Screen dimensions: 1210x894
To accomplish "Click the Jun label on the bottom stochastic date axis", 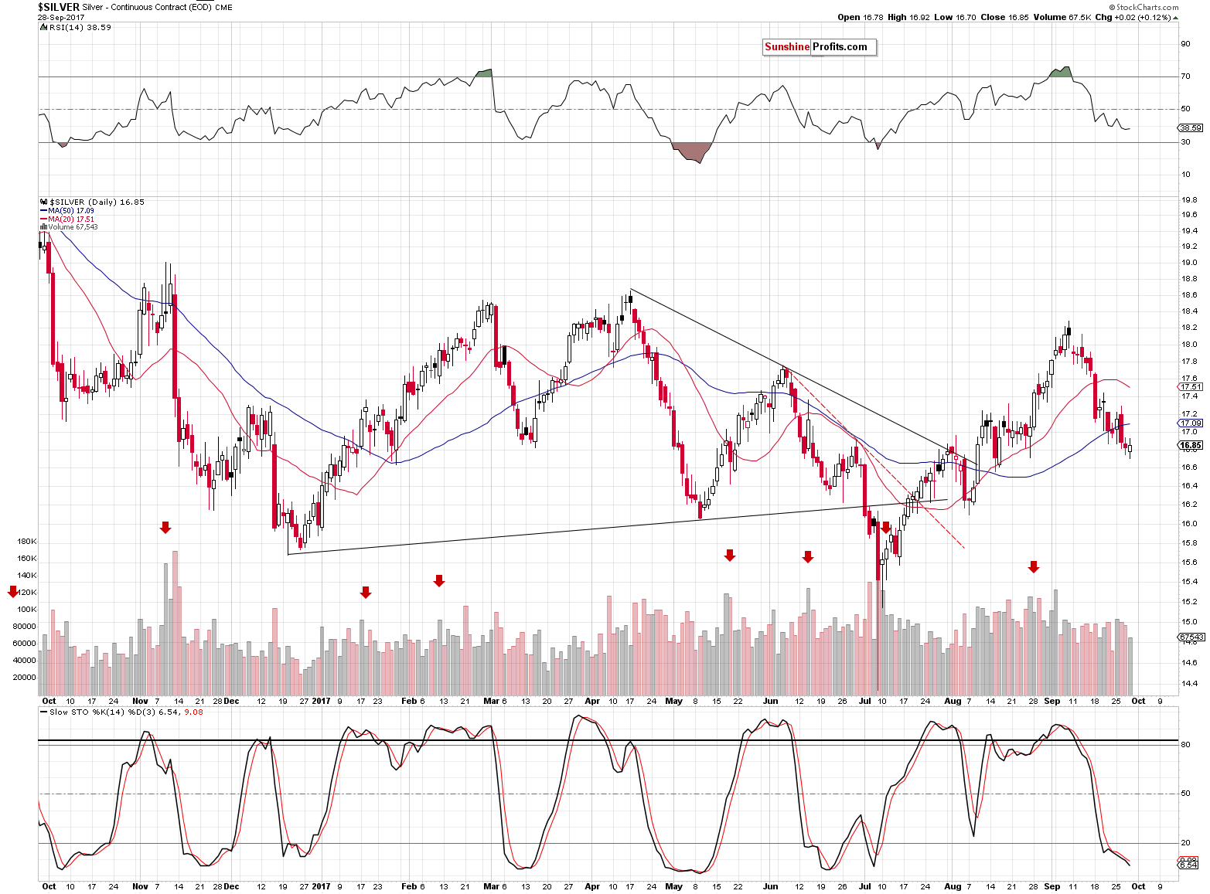I will click(770, 886).
